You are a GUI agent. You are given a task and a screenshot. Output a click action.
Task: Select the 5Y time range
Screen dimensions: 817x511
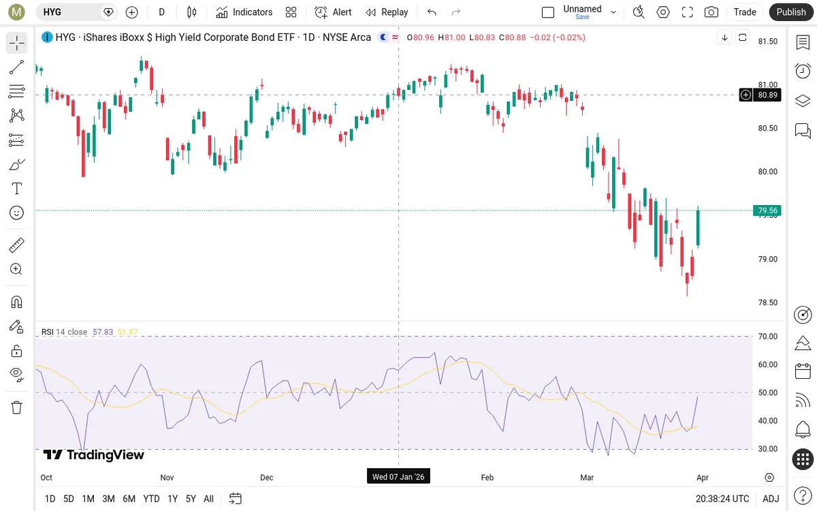coord(191,499)
